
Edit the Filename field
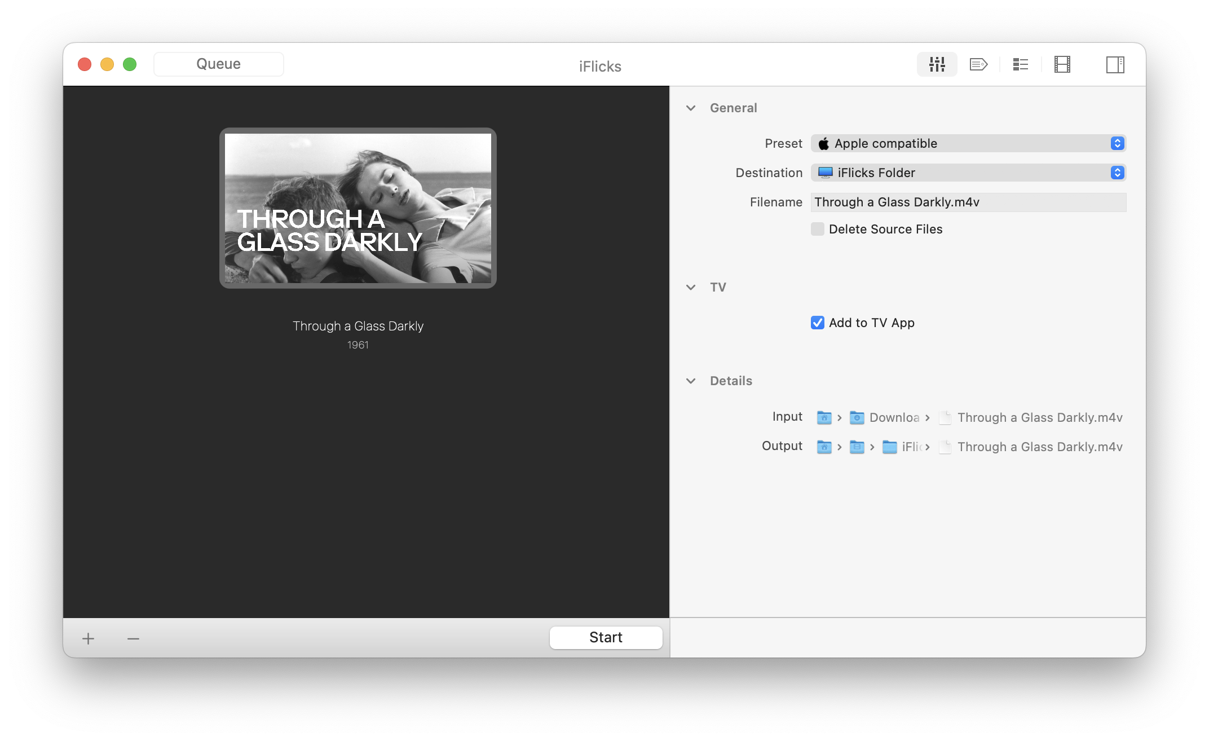[968, 202]
